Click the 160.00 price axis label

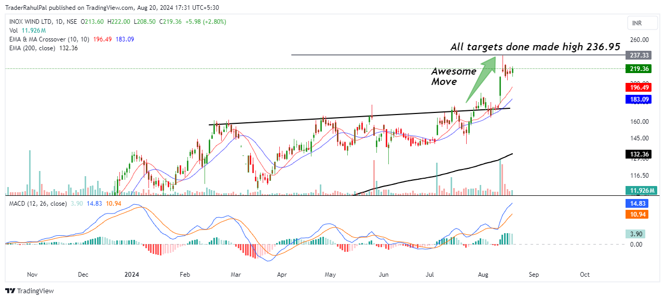tap(639, 122)
